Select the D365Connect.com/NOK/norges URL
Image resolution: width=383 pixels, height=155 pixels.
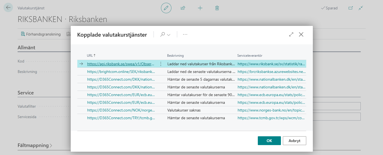121,110
